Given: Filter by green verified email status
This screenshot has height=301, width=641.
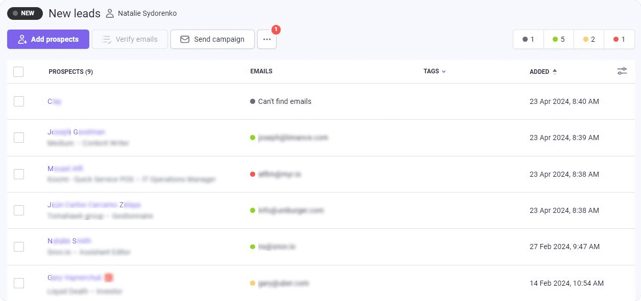Looking at the screenshot, I should 558,39.
